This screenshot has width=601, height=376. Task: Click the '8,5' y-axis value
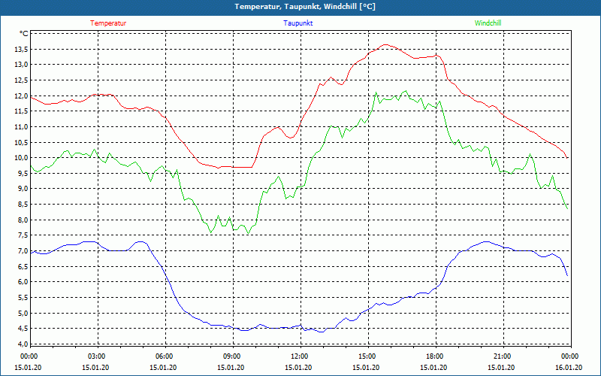click(x=23, y=204)
